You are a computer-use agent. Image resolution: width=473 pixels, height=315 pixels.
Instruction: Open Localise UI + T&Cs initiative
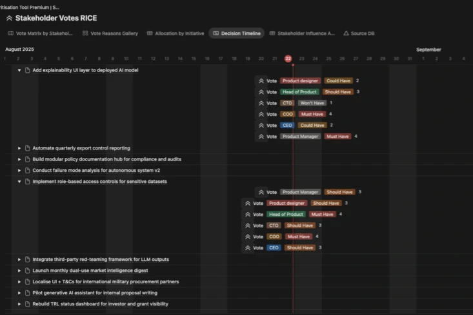[105, 282]
